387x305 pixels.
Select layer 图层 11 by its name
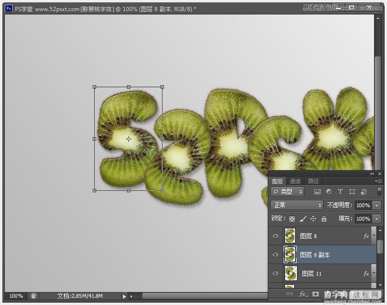pyautogui.click(x=312, y=274)
